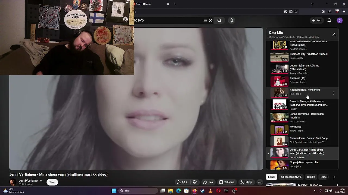Screen dimensions: 348x195
Task: Open a new browser tab
Action: (175, 4)
